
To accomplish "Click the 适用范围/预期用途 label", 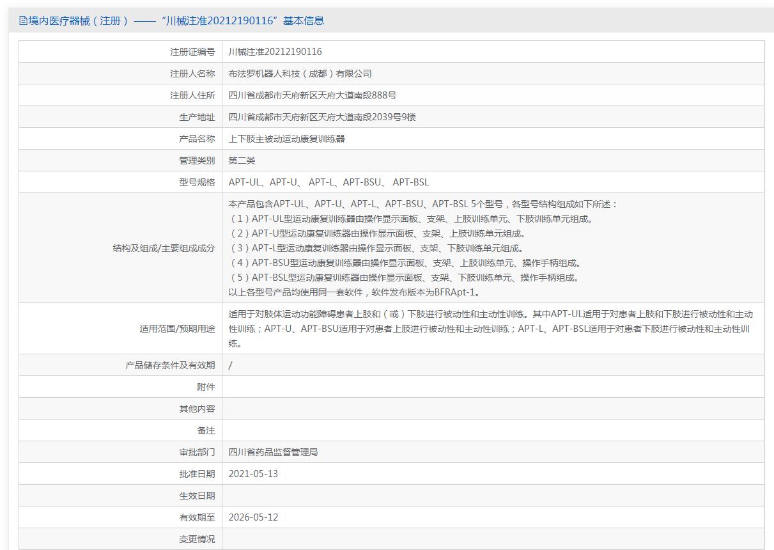I will pos(177,329).
